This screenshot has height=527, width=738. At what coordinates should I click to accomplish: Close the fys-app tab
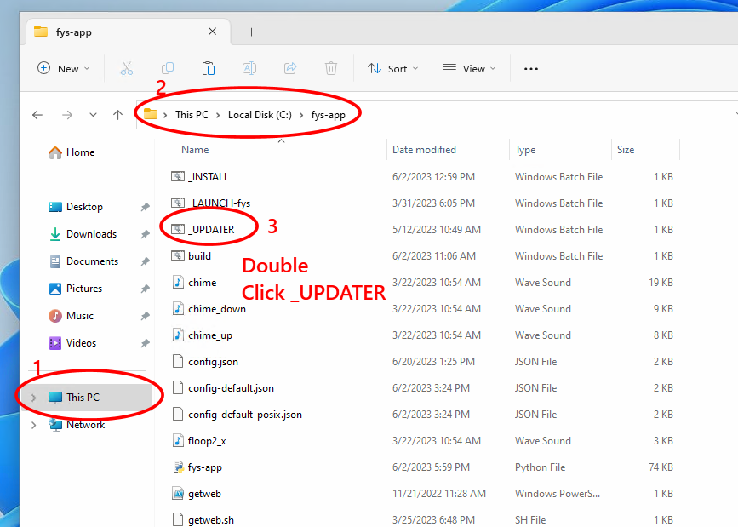click(x=212, y=32)
